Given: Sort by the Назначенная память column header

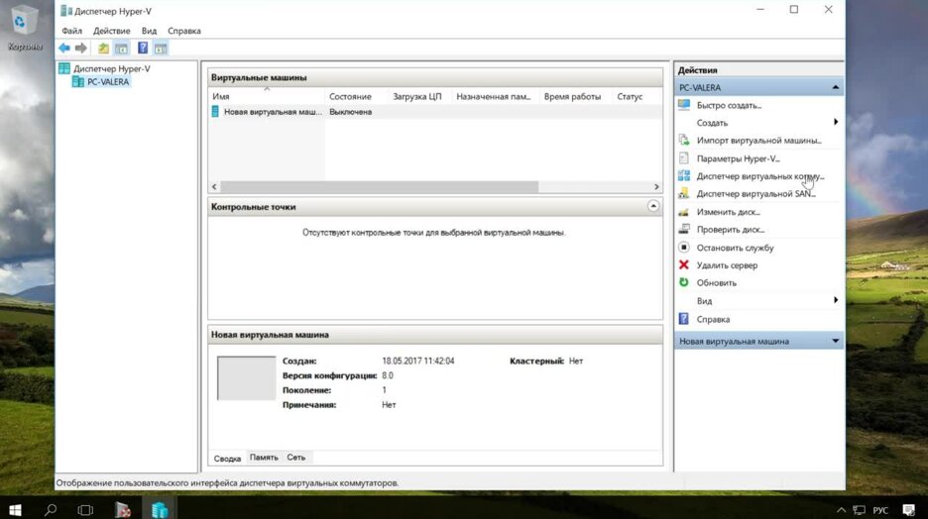Looking at the screenshot, I should click(496, 96).
